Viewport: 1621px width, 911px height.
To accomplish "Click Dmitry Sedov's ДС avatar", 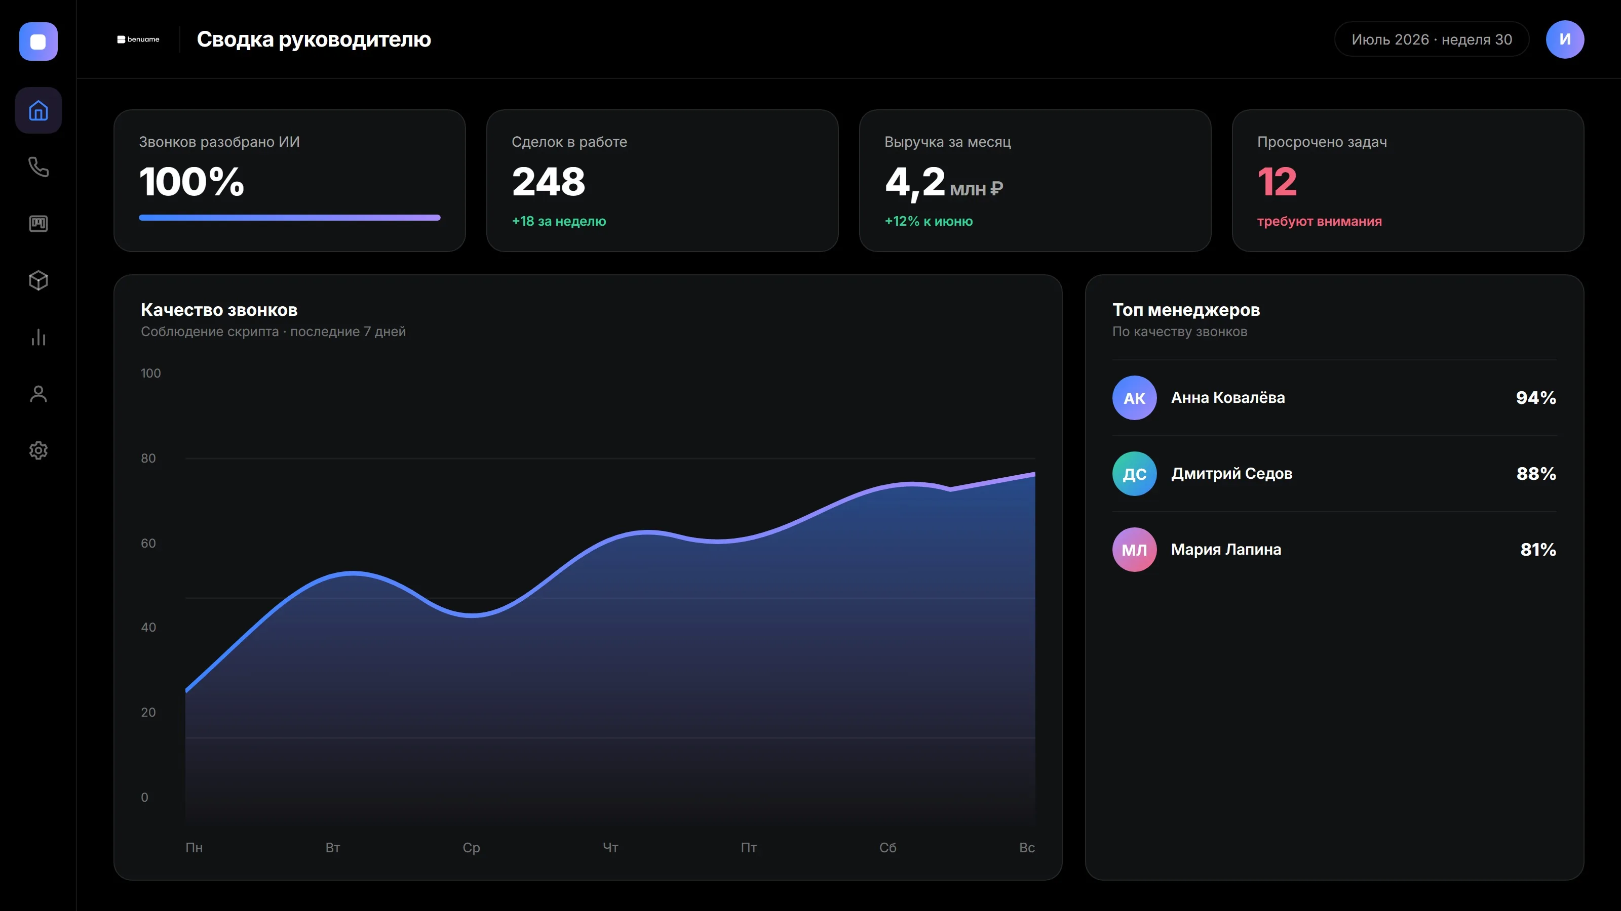I will click(x=1135, y=474).
